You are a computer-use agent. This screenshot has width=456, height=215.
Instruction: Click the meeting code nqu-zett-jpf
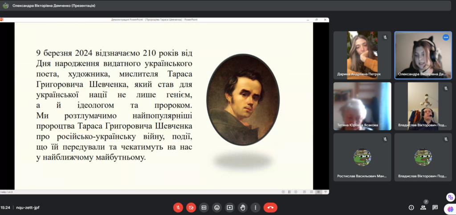pos(28,207)
